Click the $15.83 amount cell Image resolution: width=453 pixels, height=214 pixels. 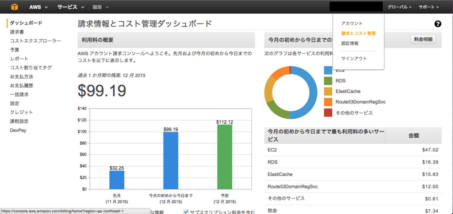coord(430,174)
